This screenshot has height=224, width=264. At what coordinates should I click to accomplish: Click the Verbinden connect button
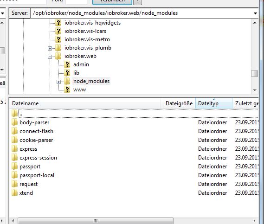coord(112,2)
